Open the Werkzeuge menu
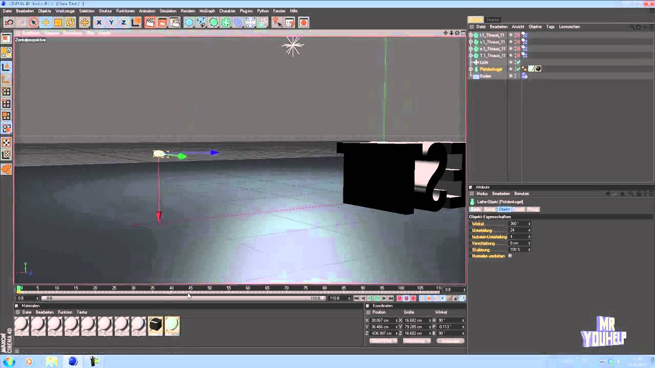The height and width of the screenshot is (368, 655). tap(65, 11)
